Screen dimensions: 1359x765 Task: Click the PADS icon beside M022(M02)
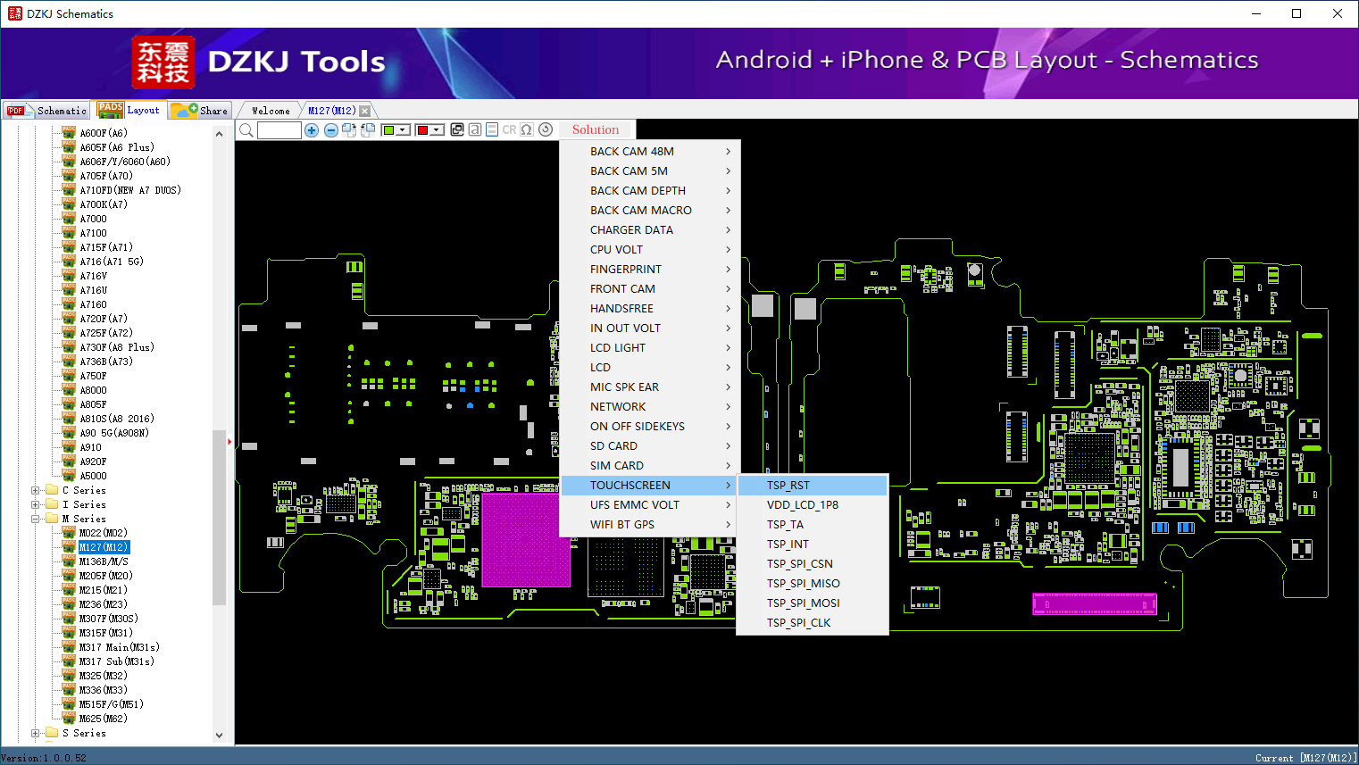[x=69, y=533]
